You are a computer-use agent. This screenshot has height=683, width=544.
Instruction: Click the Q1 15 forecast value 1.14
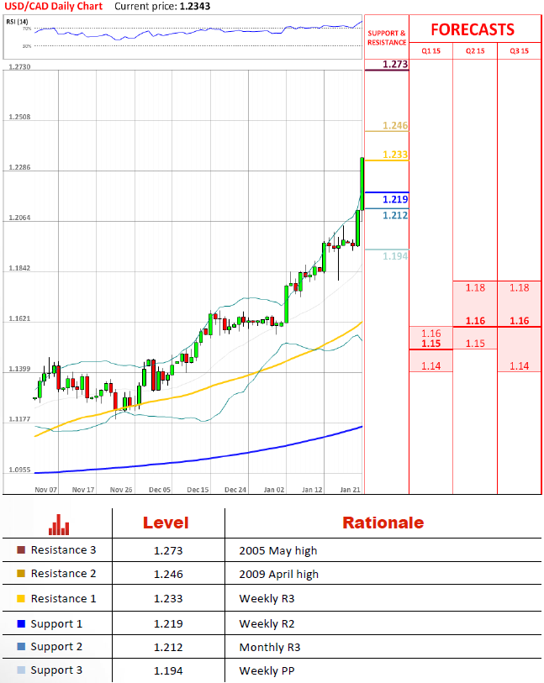point(430,366)
